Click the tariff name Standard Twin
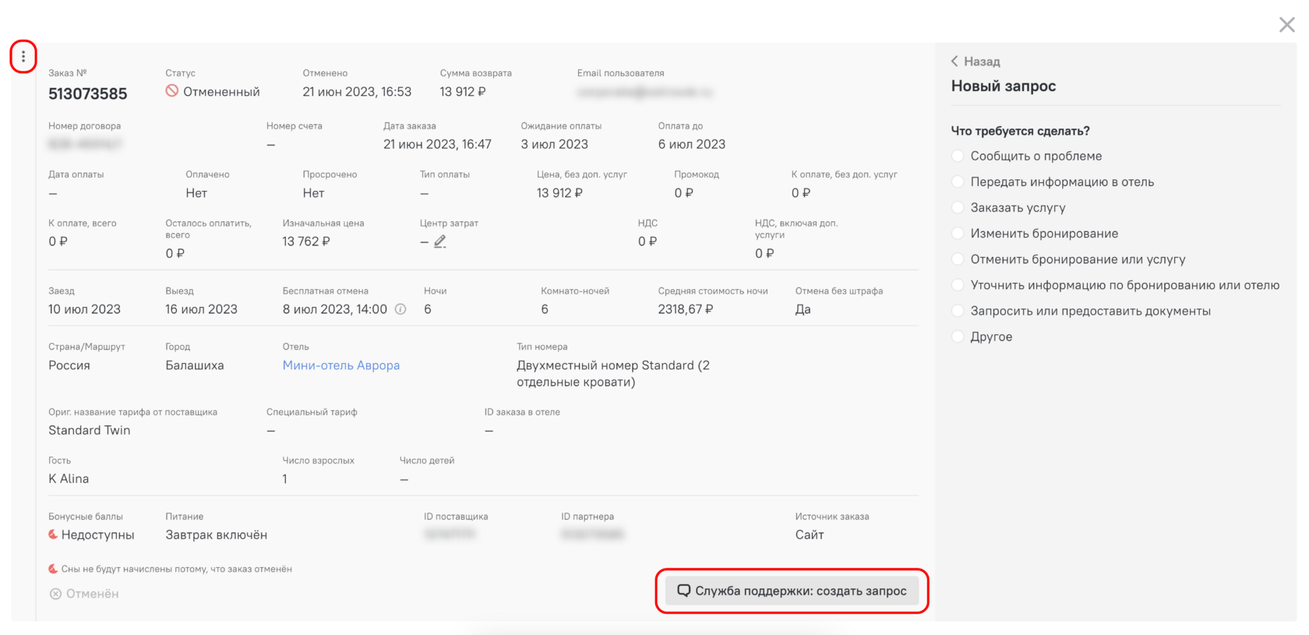Image resolution: width=1309 pixels, height=635 pixels. coord(90,430)
